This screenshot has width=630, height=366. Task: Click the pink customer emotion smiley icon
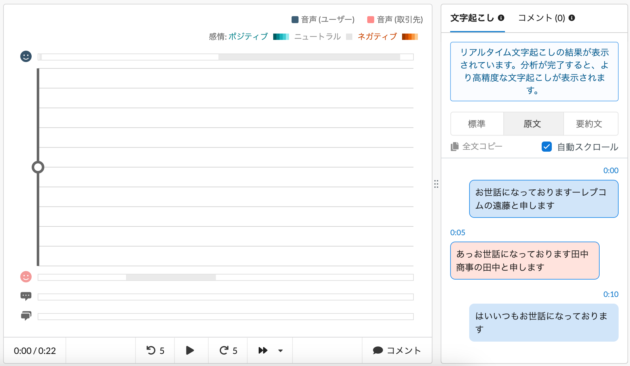tap(26, 277)
